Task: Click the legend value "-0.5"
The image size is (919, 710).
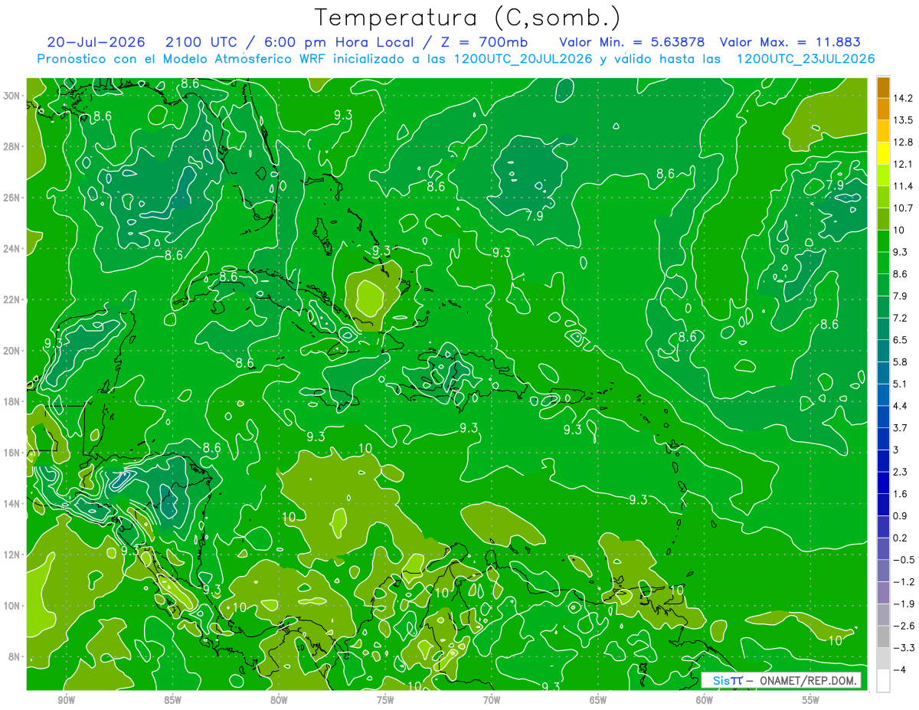Action: click(x=903, y=560)
